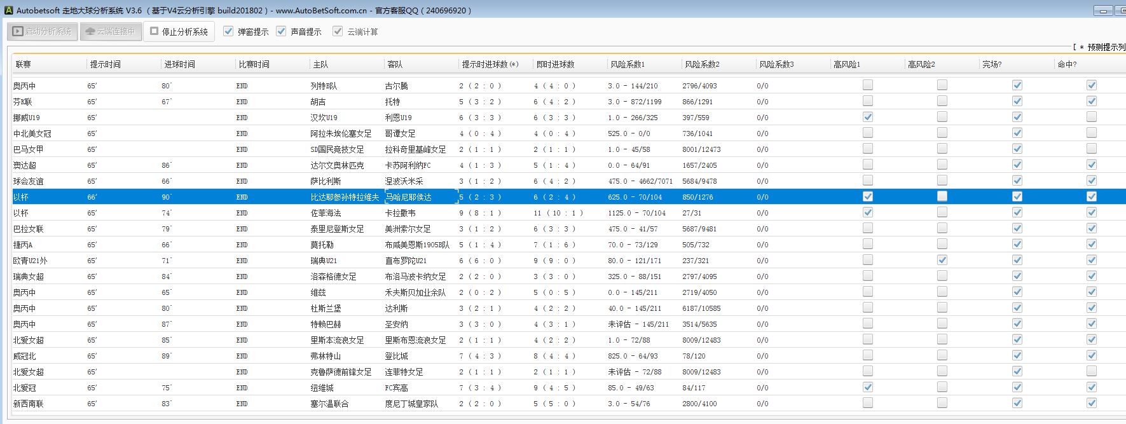Viewport: 1126px width, 424px height.
Task: Select the 瑞典女超 match row
Action: [x=318, y=277]
